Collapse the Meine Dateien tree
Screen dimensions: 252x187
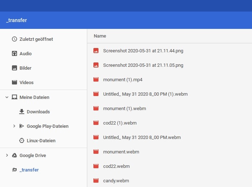click(x=7, y=97)
